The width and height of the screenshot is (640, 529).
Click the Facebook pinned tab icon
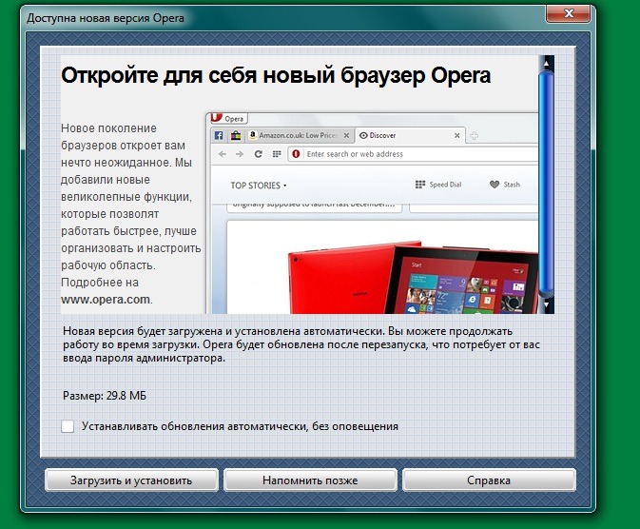click(219, 135)
